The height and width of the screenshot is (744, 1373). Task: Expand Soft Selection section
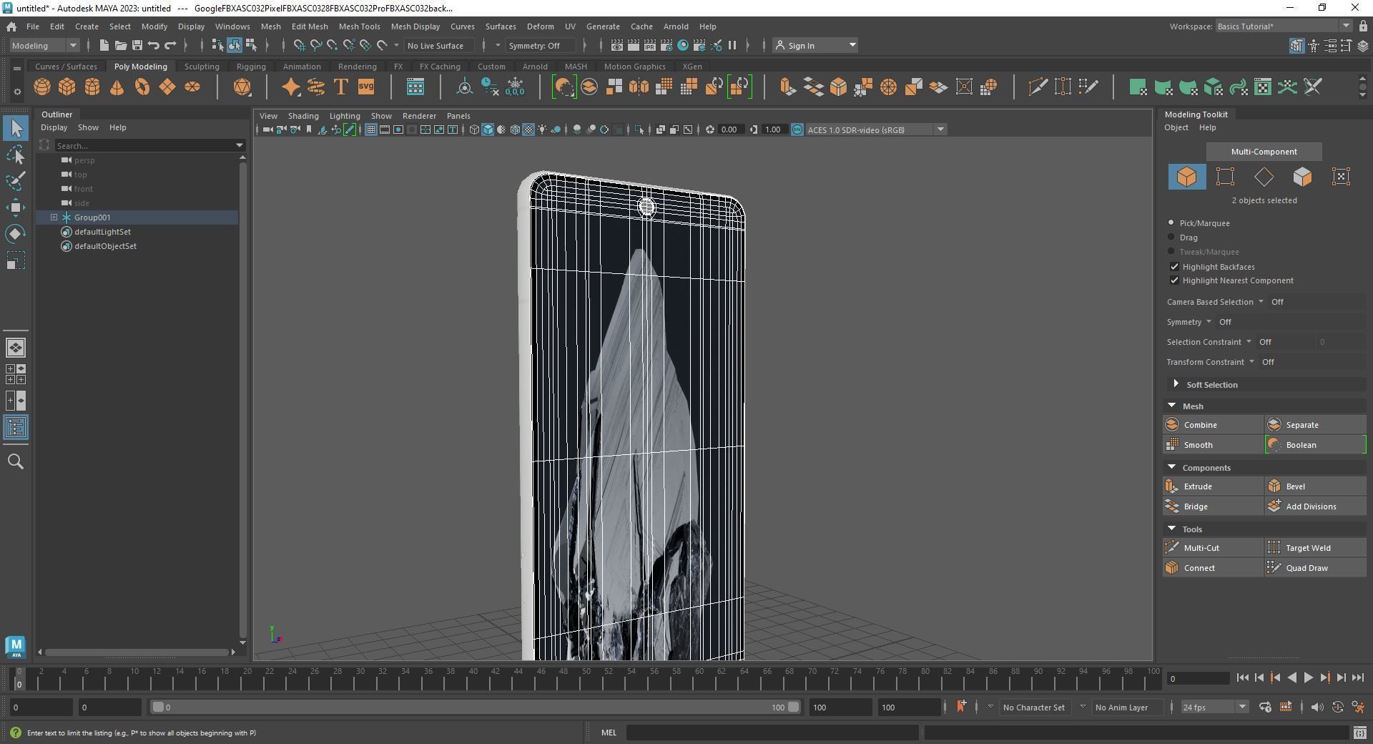(1176, 384)
